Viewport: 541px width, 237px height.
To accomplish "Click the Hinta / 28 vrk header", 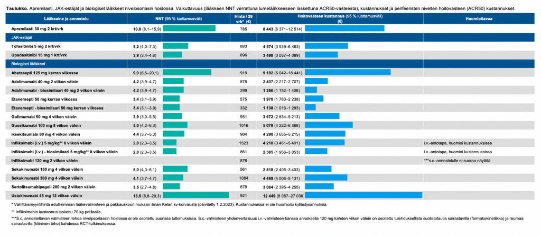I will [x=243, y=18].
